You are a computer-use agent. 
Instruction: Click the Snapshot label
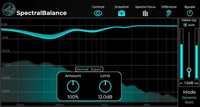[x=122, y=7]
